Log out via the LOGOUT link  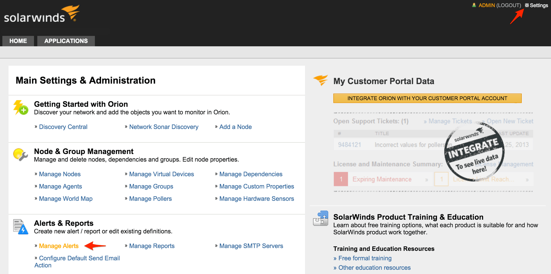pos(509,5)
